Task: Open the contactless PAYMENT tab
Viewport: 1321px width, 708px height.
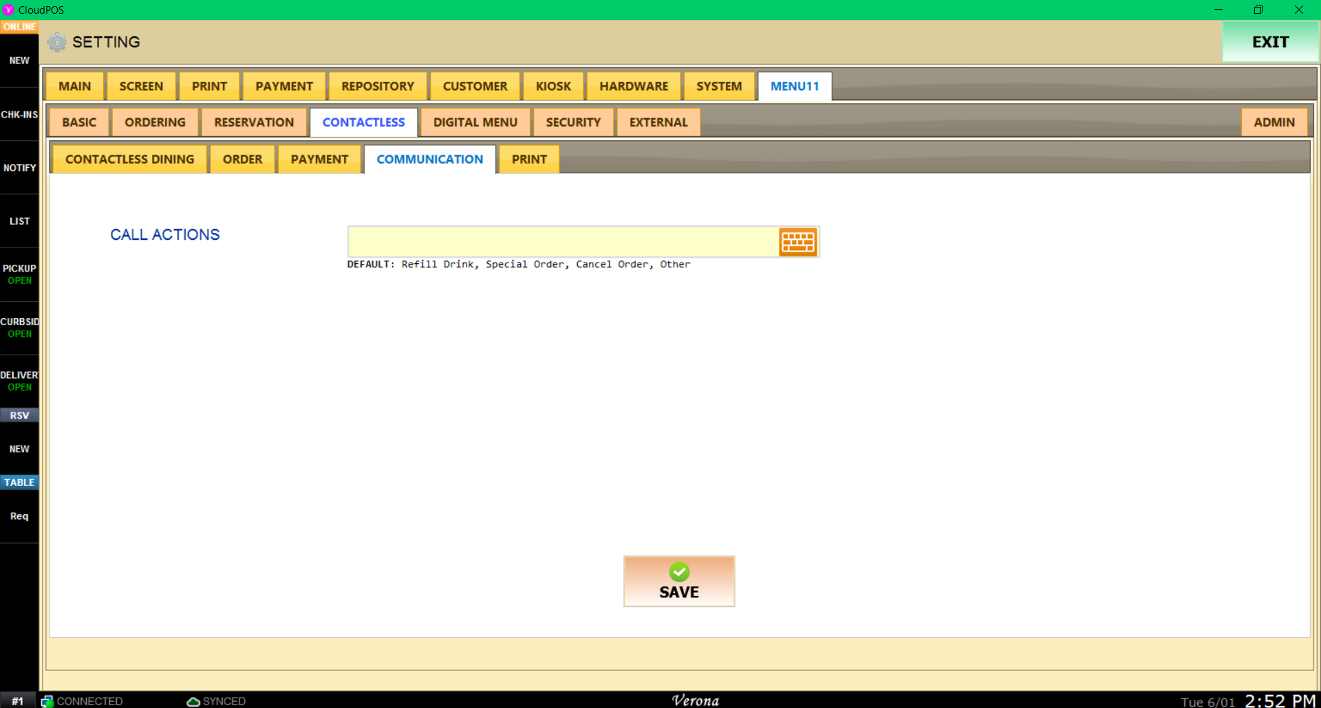Action: point(319,159)
